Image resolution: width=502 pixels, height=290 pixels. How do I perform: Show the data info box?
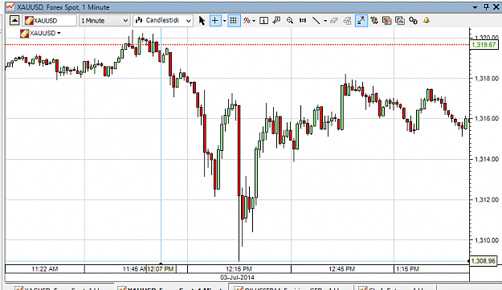pos(263,21)
